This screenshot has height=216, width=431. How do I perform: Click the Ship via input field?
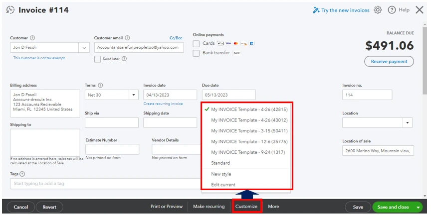[112, 123]
